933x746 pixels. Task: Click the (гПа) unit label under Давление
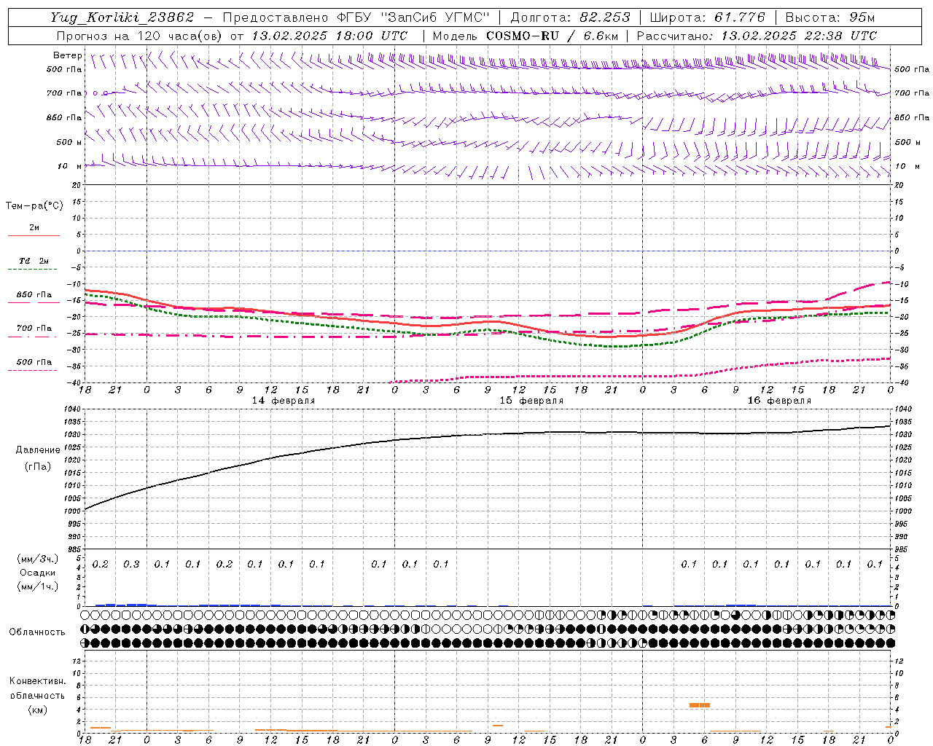38,466
